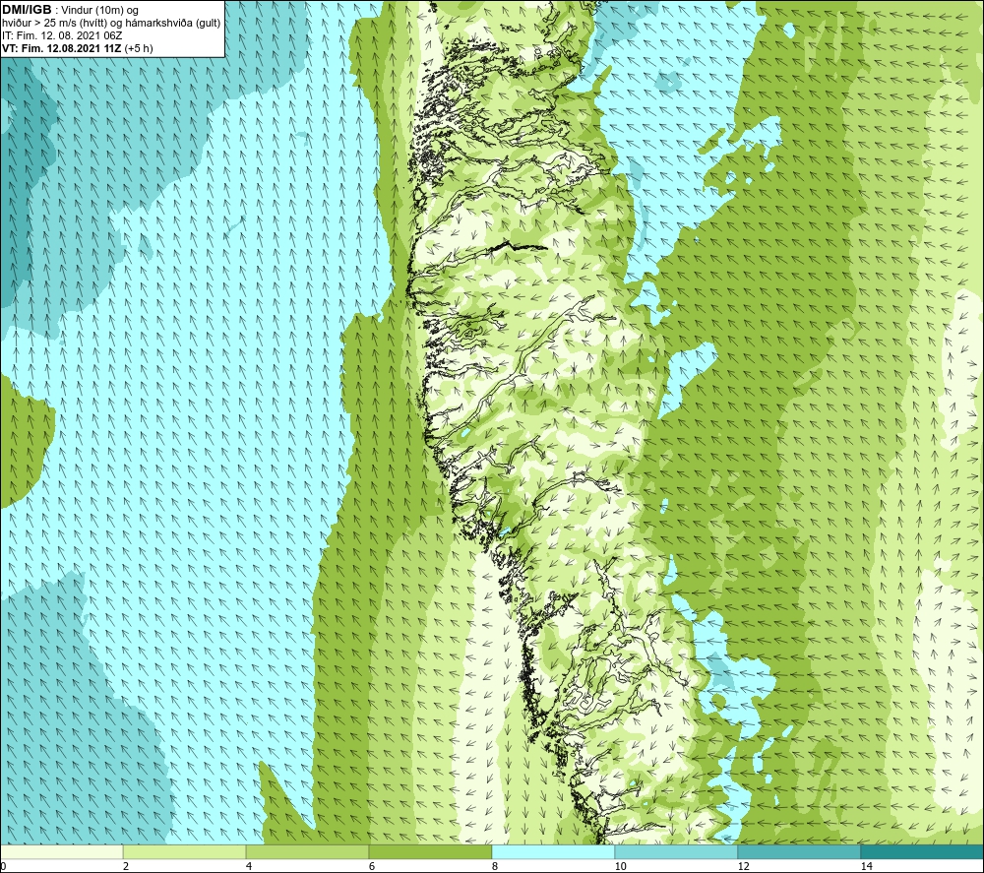This screenshot has height=873, width=984.
Task: Click the scale label "10"
Action: [x=620, y=867]
